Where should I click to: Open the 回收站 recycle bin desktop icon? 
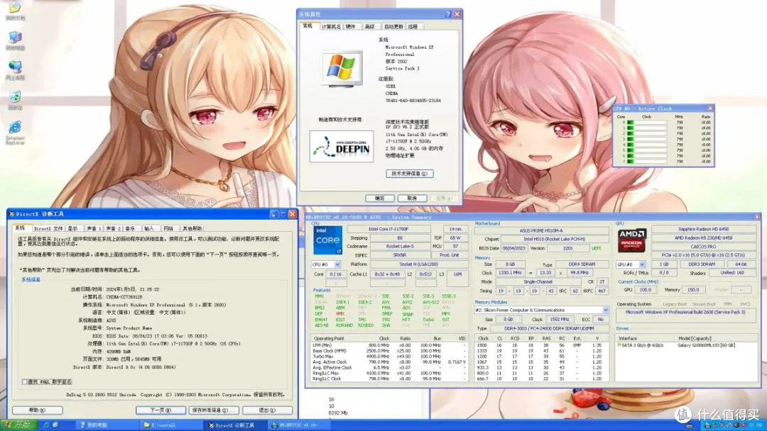(15, 101)
